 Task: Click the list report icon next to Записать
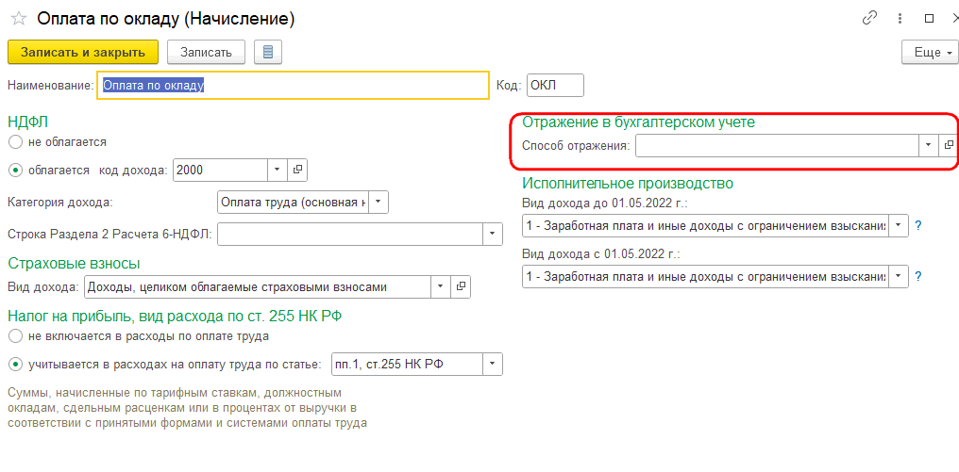coord(268,52)
